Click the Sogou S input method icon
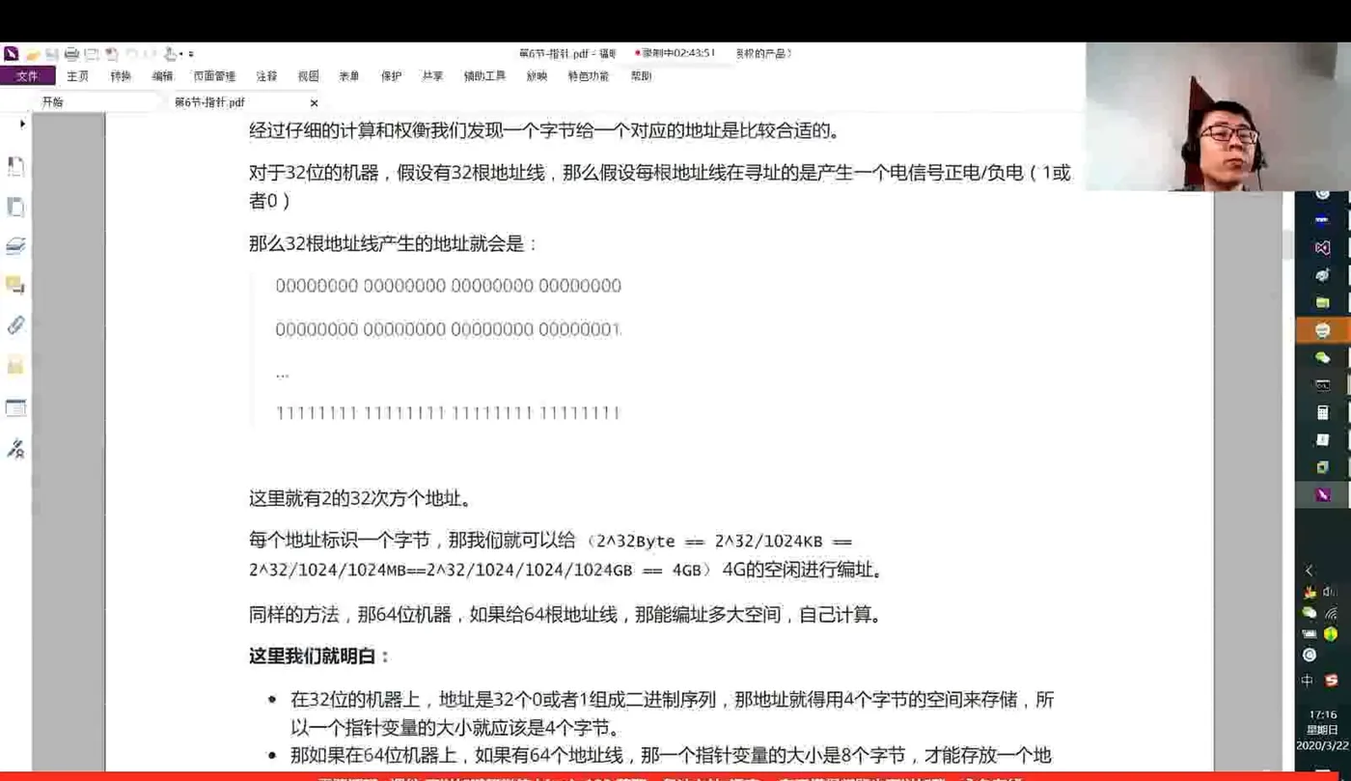Screen dimensions: 1351x781 pyautogui.click(x=1332, y=680)
